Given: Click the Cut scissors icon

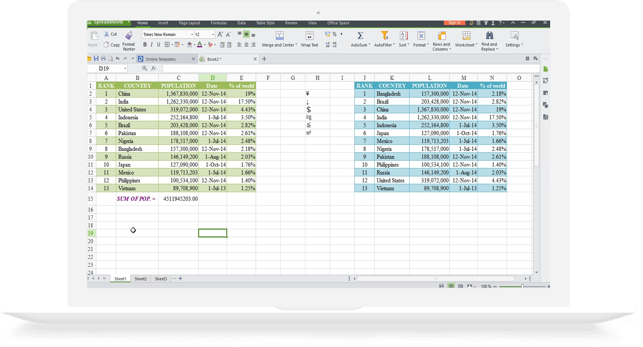Looking at the screenshot, I should pyautogui.click(x=107, y=34).
